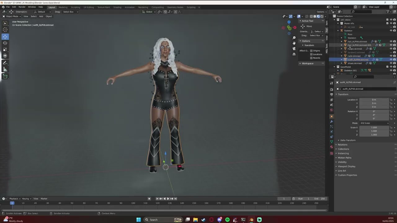This screenshot has width=397, height=223.
Task: Open rotation Mode XYZ Euler dropdown
Action: 374,123
